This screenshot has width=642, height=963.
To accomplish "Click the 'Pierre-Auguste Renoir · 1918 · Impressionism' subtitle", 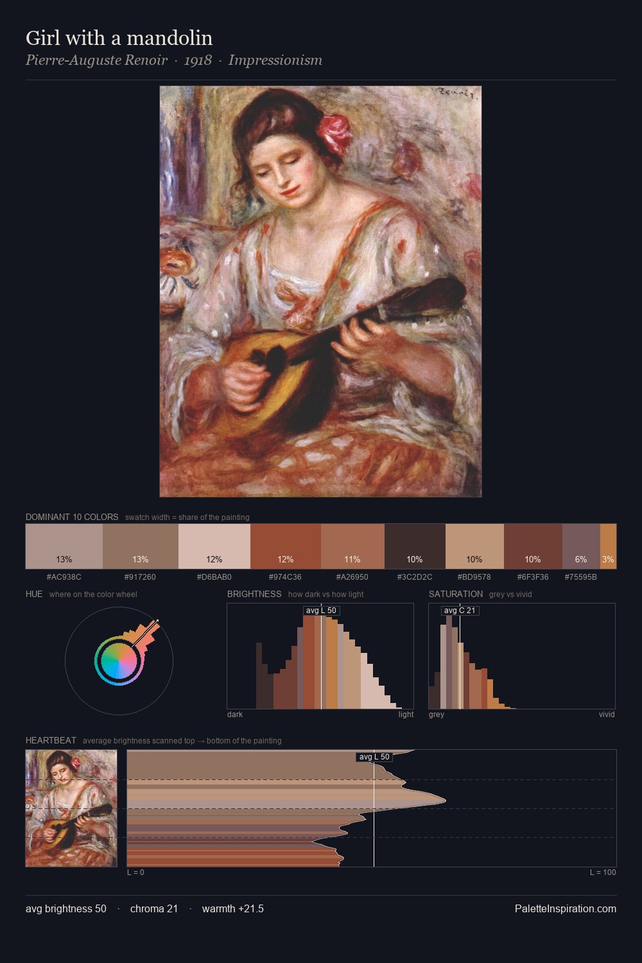I will click(x=174, y=60).
